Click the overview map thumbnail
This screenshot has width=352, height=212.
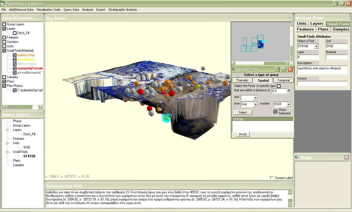coord(260,42)
